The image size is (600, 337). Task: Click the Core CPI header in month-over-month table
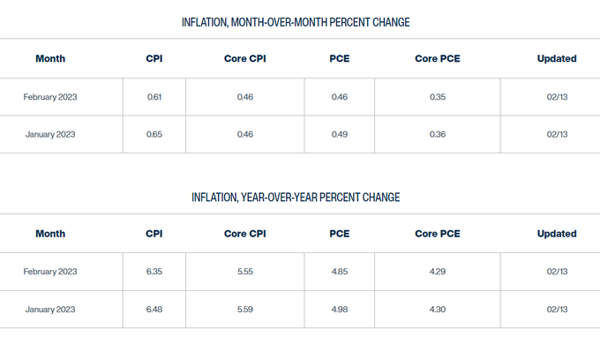(x=245, y=58)
